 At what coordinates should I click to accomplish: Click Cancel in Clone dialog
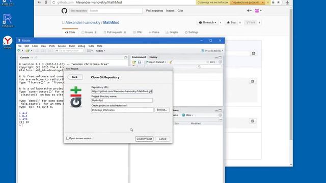click(162, 139)
